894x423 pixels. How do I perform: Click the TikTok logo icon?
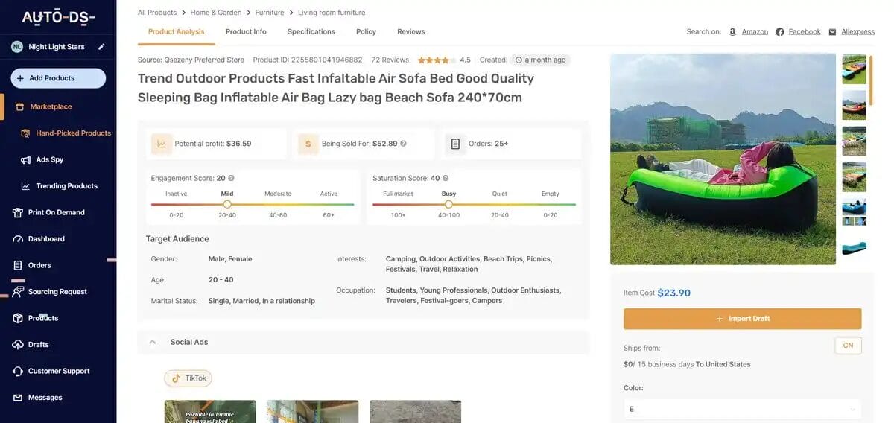click(x=177, y=378)
